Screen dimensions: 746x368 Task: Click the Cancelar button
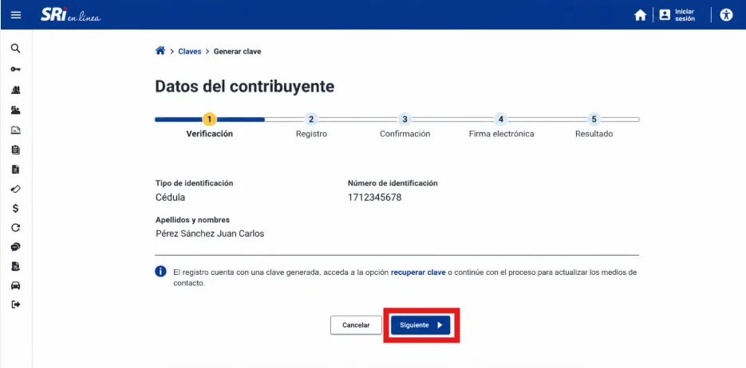(356, 325)
